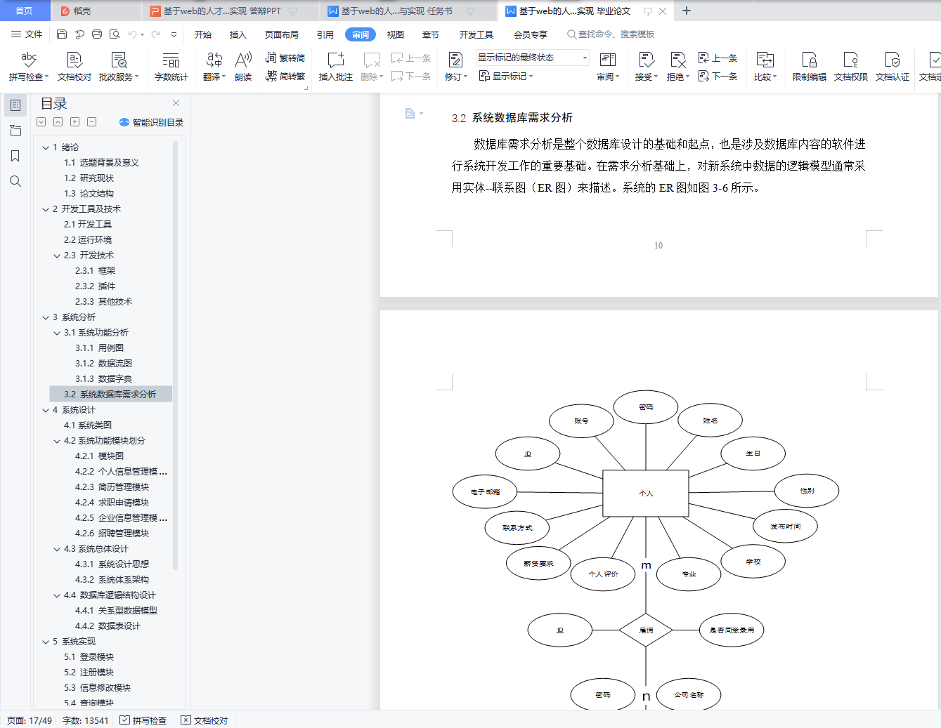Viewport: 941px width, 728px height.
Task: Jump to outline item '5.1 登录模块'
Action: tap(89, 657)
